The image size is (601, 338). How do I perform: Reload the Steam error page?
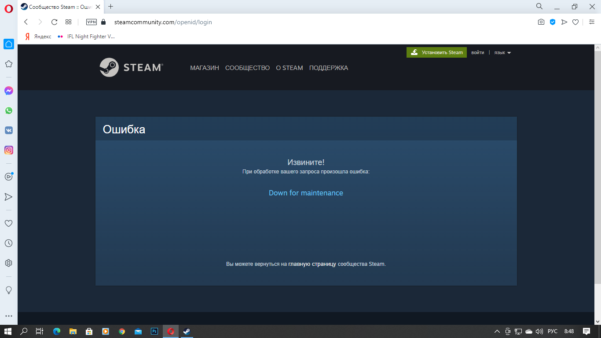54,22
